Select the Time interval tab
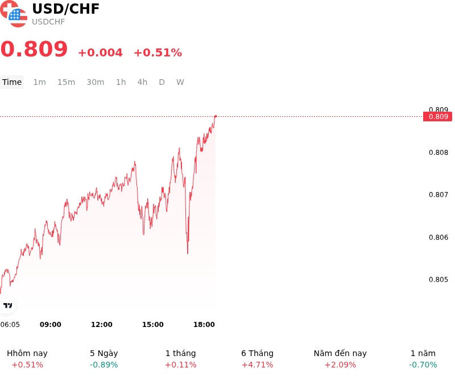Screen dimensions: 455x376 click(x=12, y=82)
